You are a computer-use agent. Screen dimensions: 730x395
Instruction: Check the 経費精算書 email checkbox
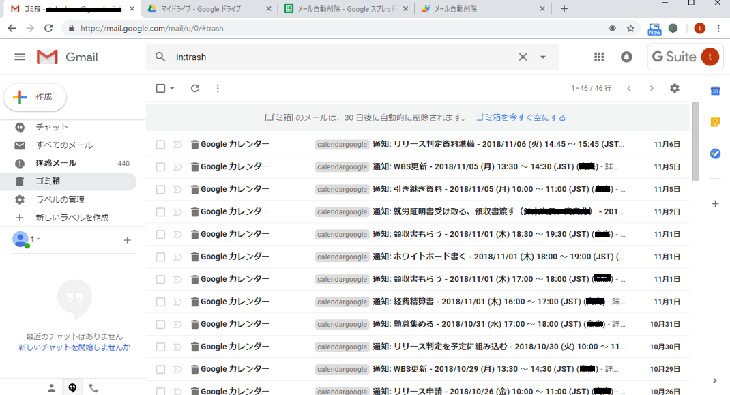click(160, 302)
